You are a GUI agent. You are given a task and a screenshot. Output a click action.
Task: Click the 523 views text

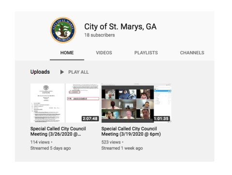[111, 142]
